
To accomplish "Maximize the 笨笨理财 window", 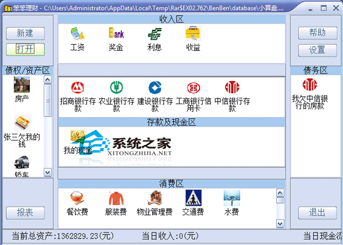I will pos(324,8).
